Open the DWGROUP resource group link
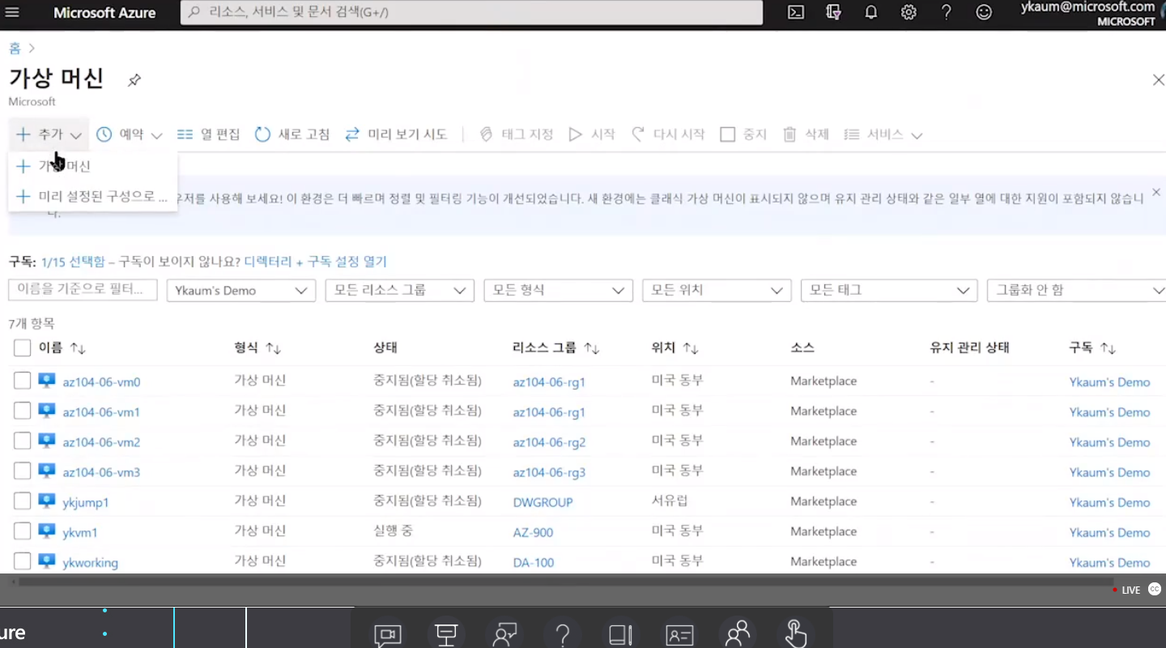This screenshot has height=648, width=1166. (543, 502)
